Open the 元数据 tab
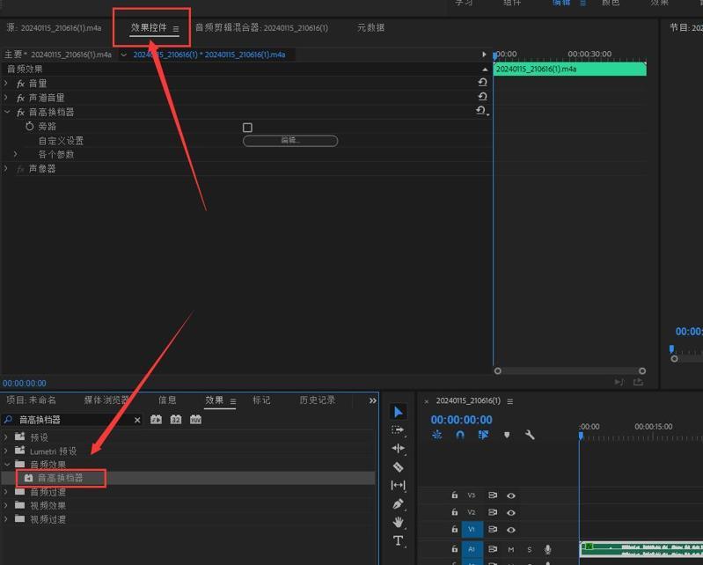Viewport: 703px width, 565px height. tap(370, 28)
